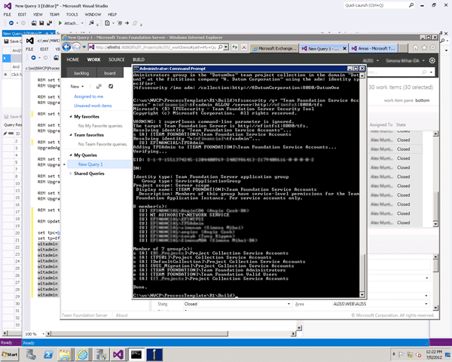Click the right arrow icon in top toolbar

[127, 23]
